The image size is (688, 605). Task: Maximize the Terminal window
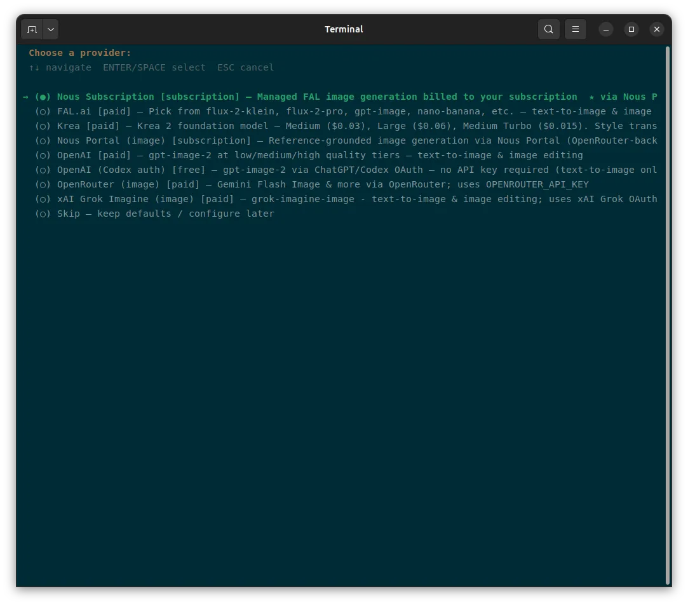pyautogui.click(x=631, y=29)
